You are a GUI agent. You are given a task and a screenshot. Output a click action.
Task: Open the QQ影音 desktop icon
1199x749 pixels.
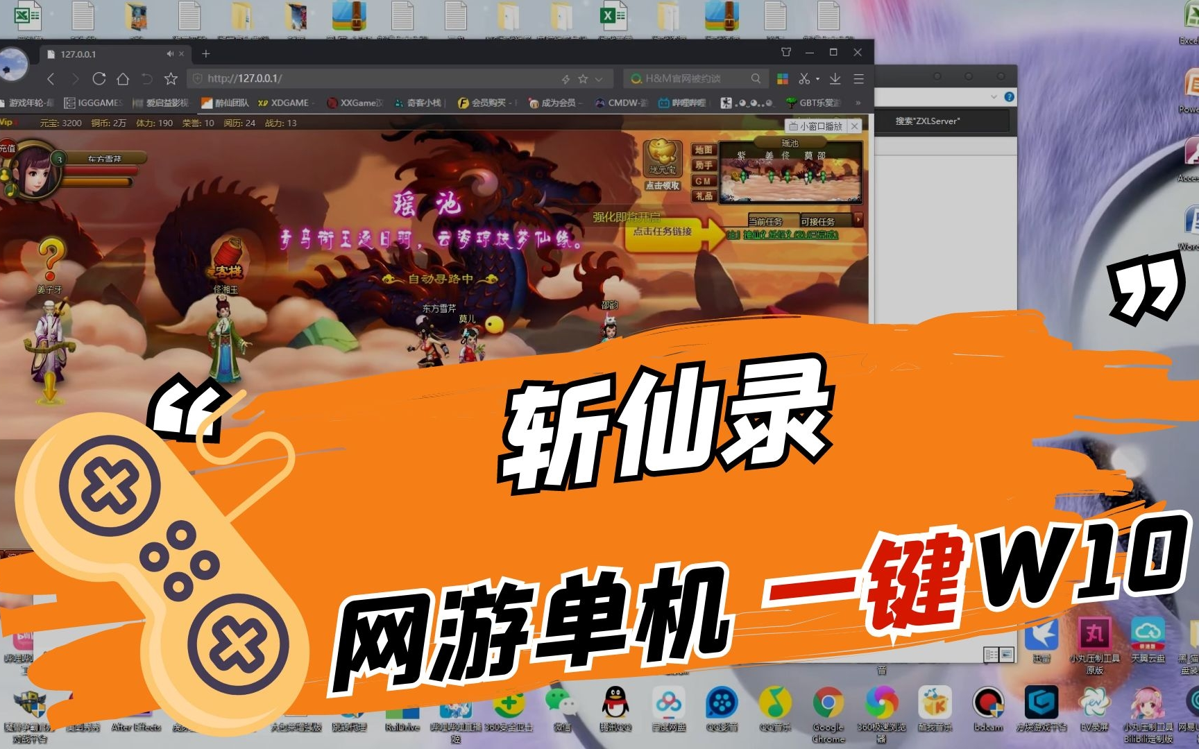(722, 709)
